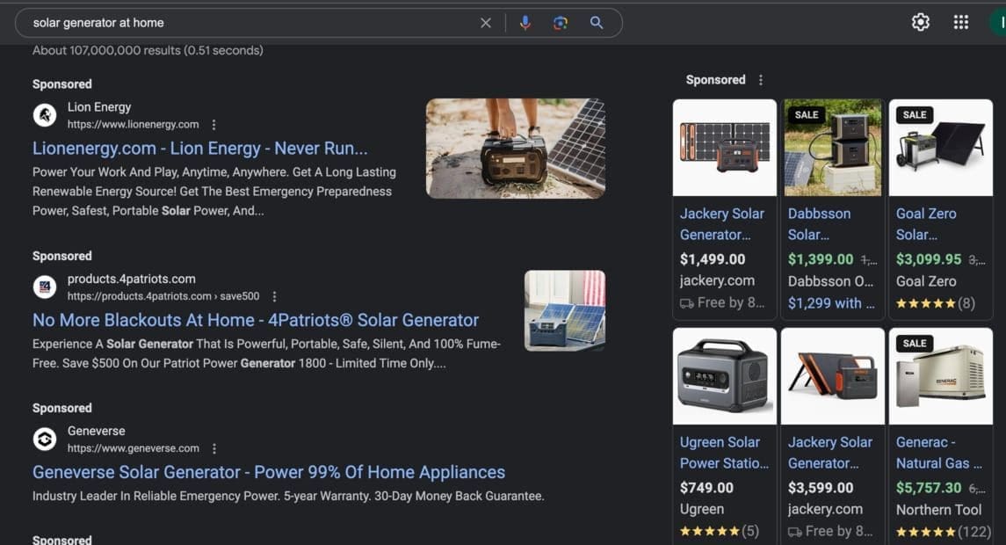Open Google settings gear
The width and height of the screenshot is (1006, 545).
coord(920,23)
